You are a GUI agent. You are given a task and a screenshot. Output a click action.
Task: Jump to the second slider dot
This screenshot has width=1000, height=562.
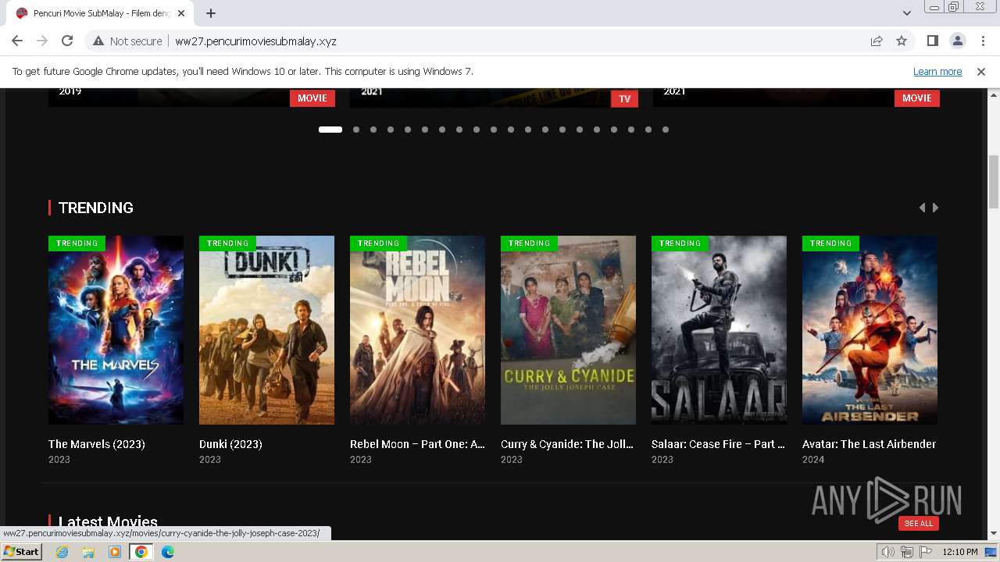click(356, 130)
